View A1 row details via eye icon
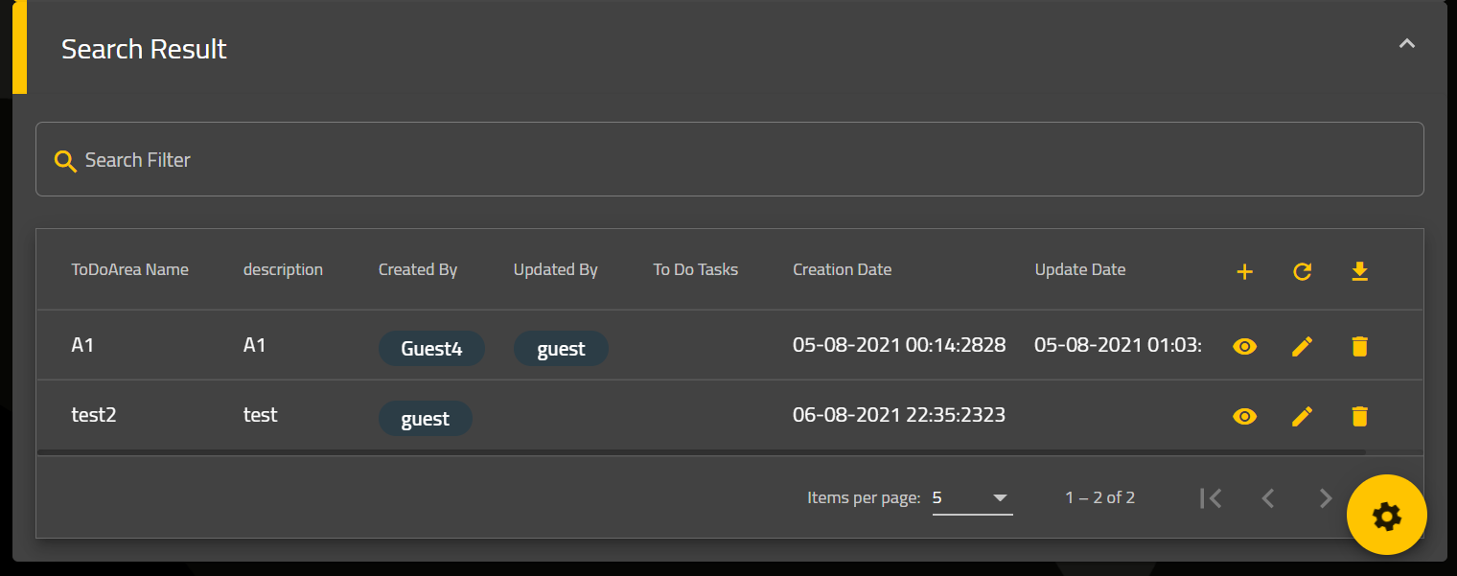The height and width of the screenshot is (576, 1457). click(x=1244, y=347)
